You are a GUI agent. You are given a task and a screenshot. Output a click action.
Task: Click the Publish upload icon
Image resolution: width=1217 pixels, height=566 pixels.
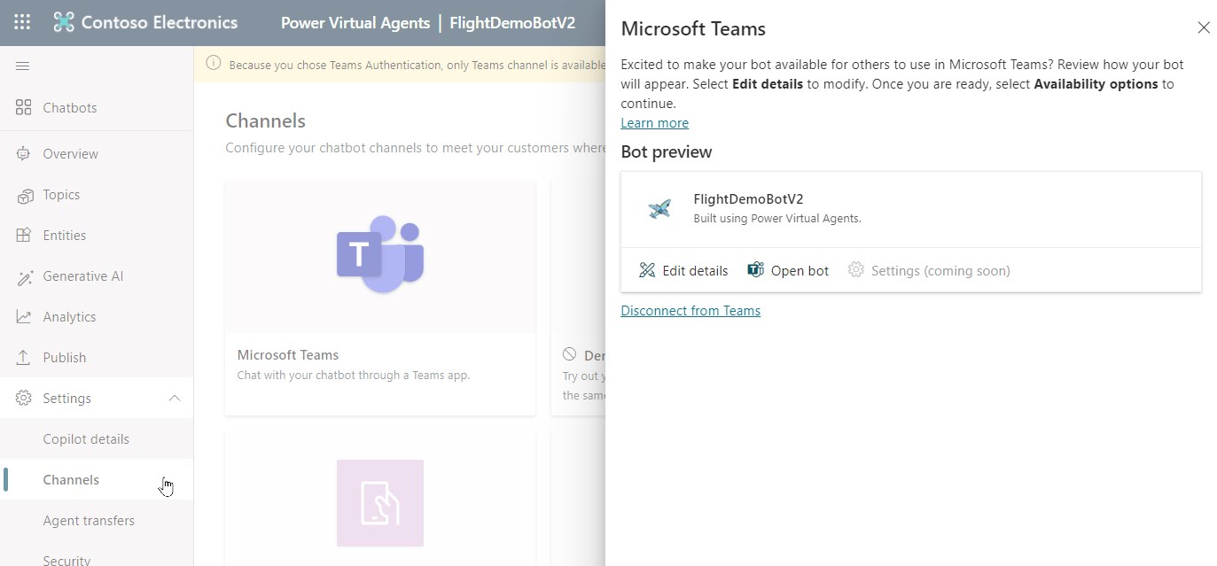[24, 358]
